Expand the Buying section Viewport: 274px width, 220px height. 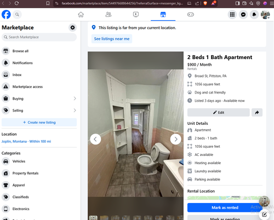[39, 99]
